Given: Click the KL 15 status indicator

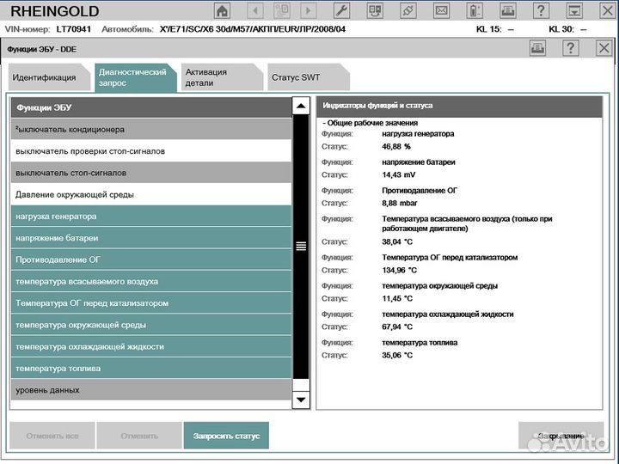Looking at the screenshot, I should tap(495, 29).
